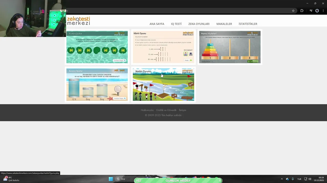Viewport: 327px width, 183px height.
Task: Open the zekatesti merkezi site logo
Action: click(78, 21)
